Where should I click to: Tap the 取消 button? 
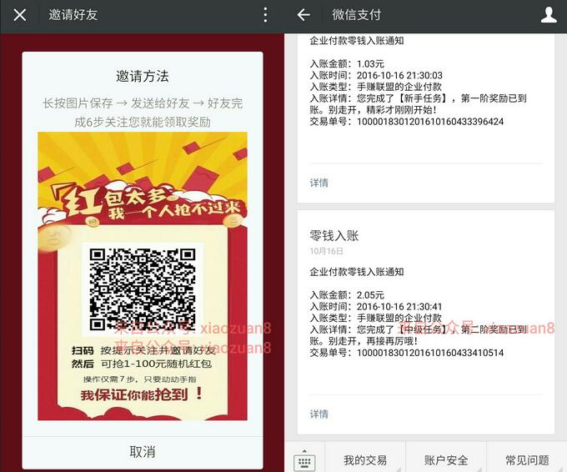pos(143,452)
